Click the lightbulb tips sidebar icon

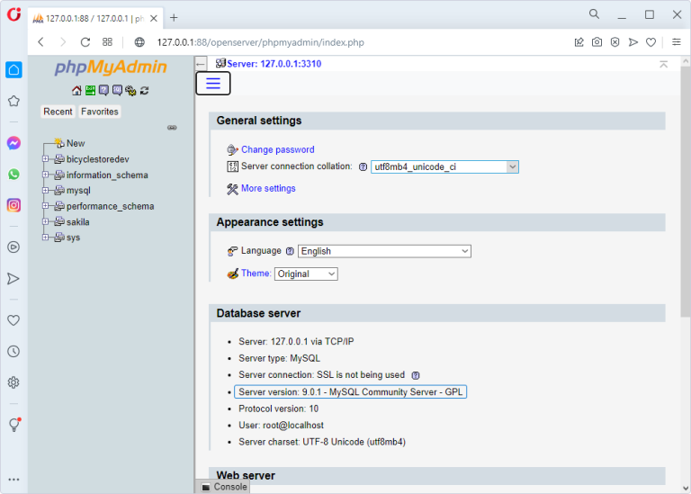14,425
